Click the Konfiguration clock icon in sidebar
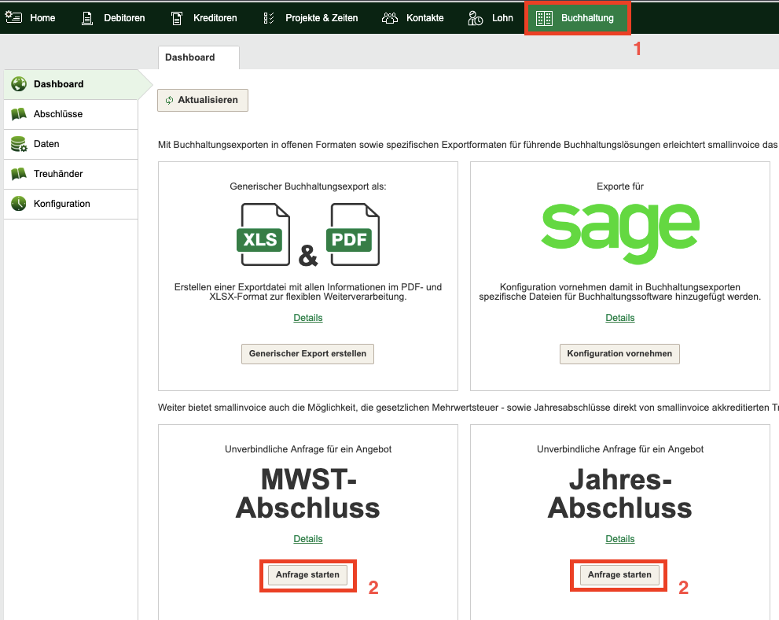This screenshot has height=620, width=779. point(19,203)
